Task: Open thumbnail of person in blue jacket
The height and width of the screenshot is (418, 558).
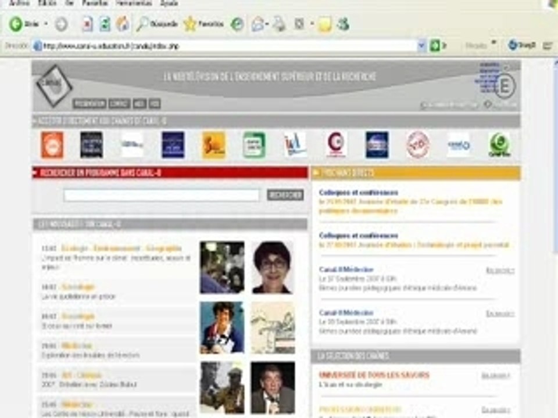Action: (x=222, y=327)
